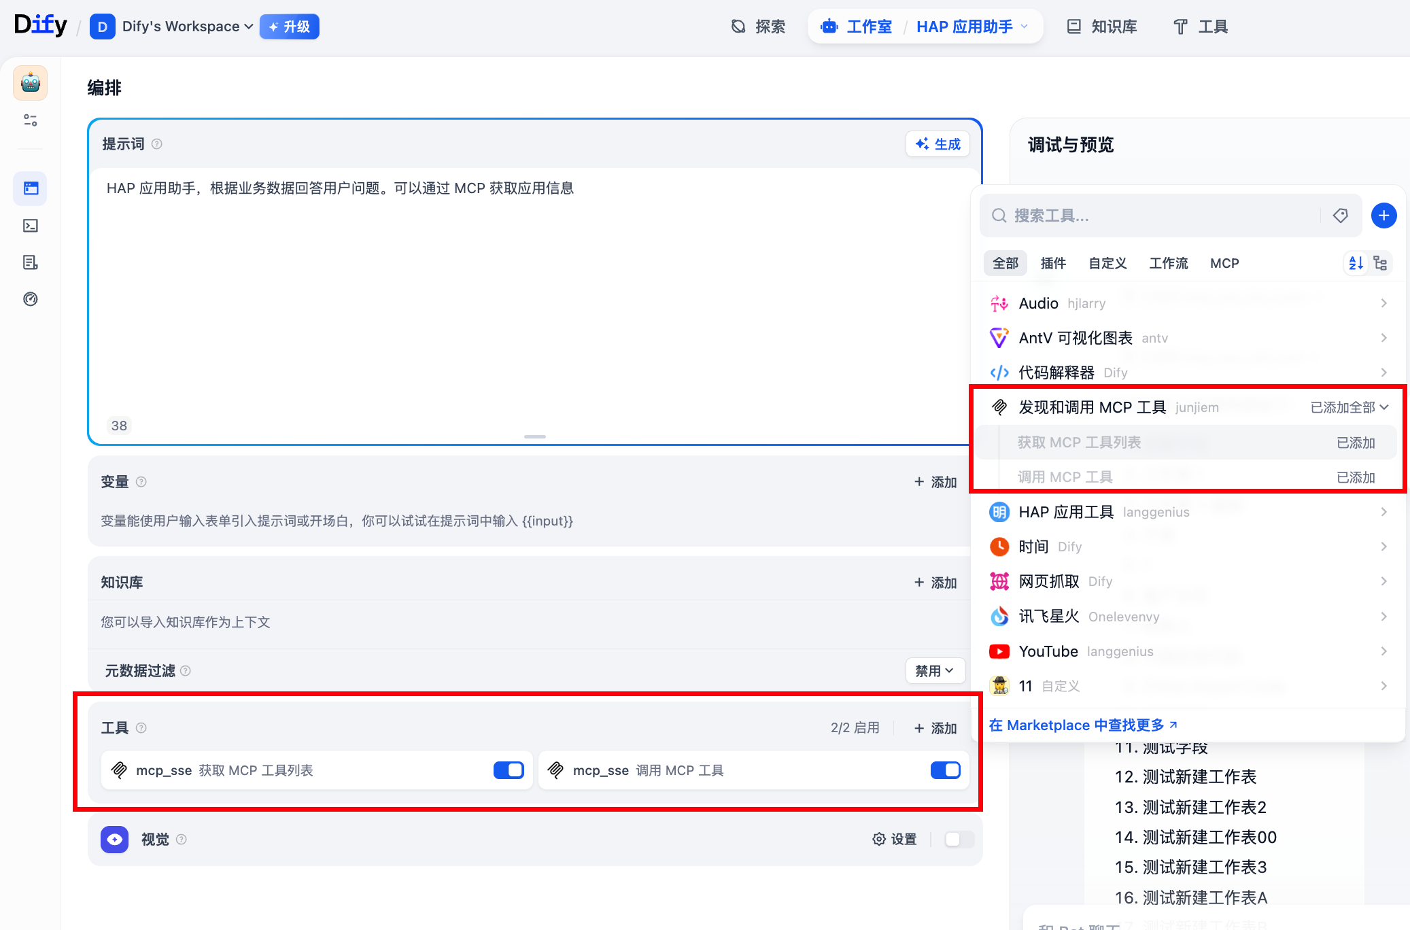Toggle off the 调用 MCP 工具 tool

pyautogui.click(x=945, y=770)
